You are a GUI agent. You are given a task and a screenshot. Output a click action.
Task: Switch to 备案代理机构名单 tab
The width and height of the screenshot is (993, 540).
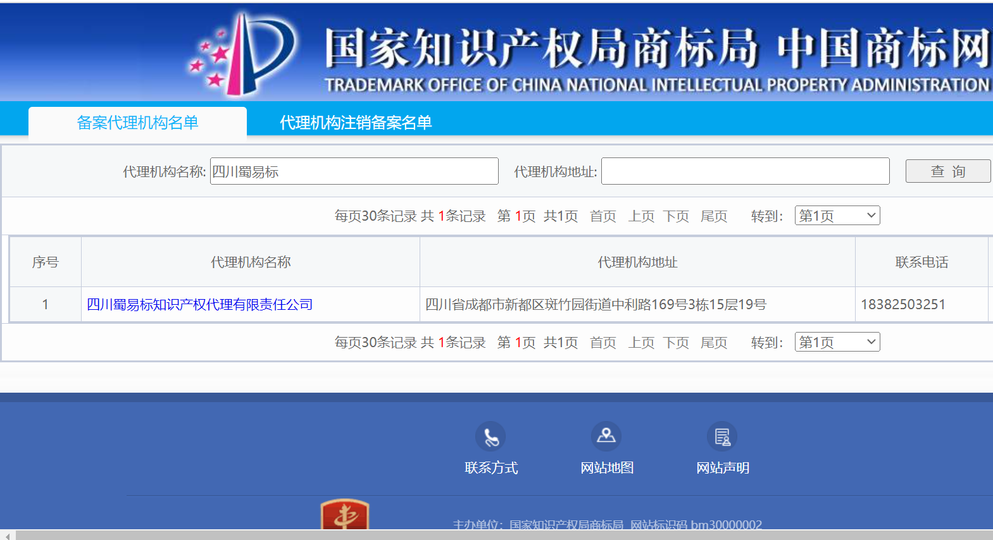137,123
